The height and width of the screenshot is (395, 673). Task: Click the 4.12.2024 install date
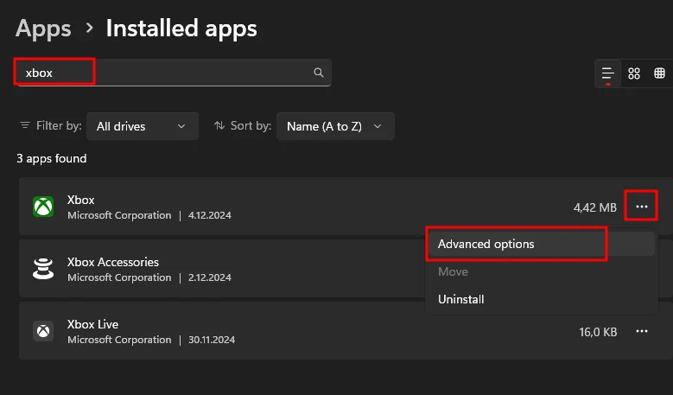tap(209, 215)
